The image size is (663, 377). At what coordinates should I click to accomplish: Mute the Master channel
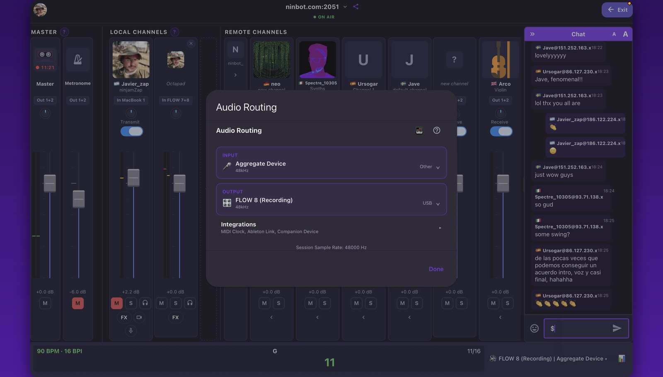45,303
